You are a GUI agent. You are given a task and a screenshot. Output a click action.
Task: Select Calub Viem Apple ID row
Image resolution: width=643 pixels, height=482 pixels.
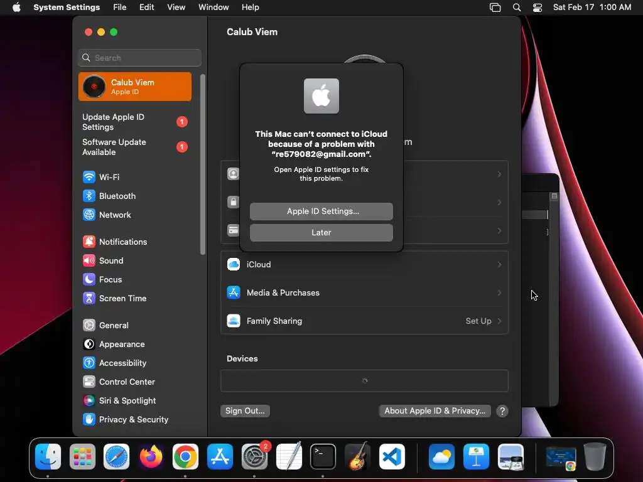[x=135, y=87]
